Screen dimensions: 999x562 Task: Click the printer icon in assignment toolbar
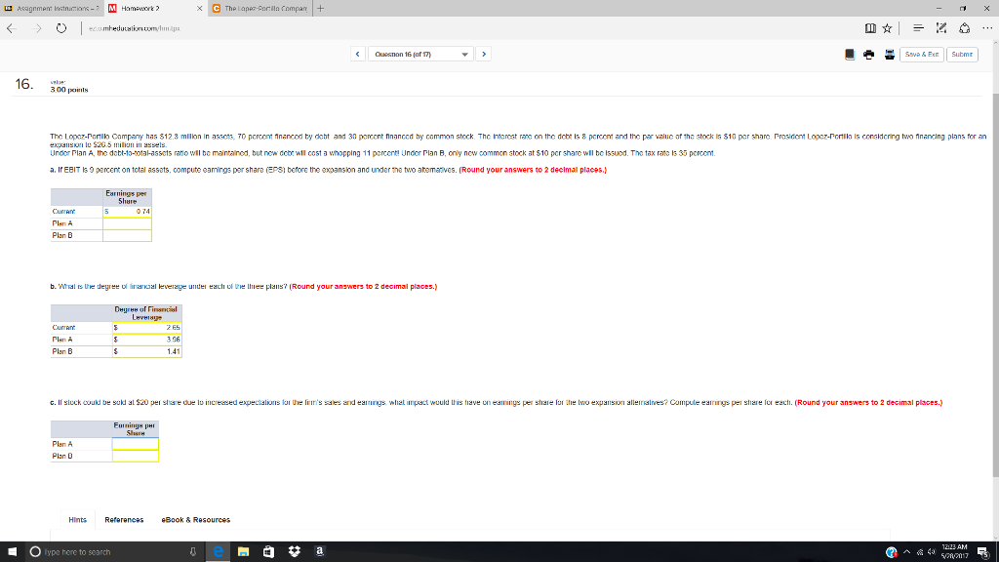point(869,55)
